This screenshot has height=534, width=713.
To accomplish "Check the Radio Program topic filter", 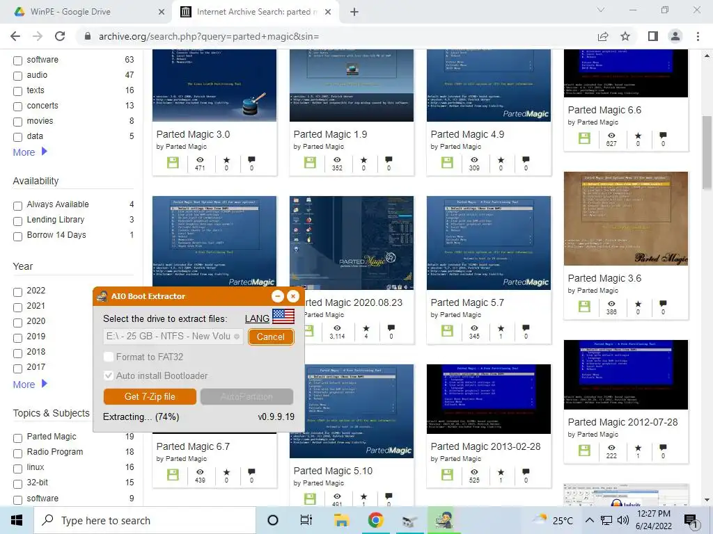I will (x=17, y=453).
